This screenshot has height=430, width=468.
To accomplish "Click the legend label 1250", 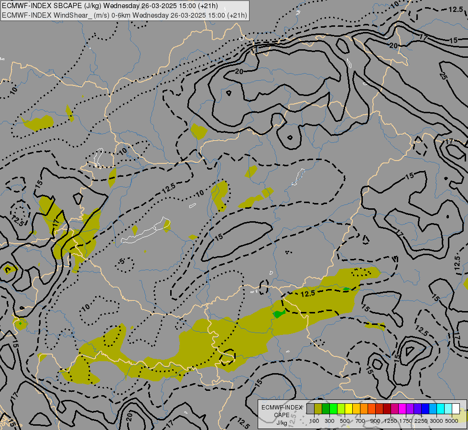I will pos(391,421).
